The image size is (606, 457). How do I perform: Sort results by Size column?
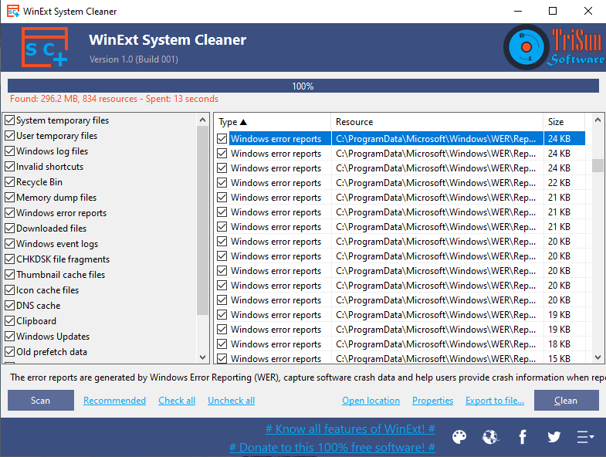pos(564,122)
